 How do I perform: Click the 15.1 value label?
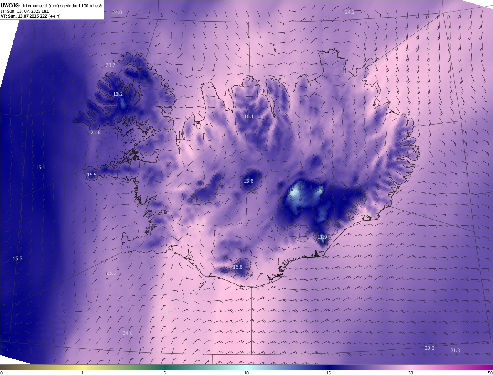(x=40, y=168)
